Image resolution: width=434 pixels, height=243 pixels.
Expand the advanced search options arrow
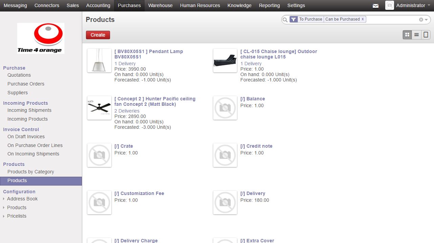(427, 20)
